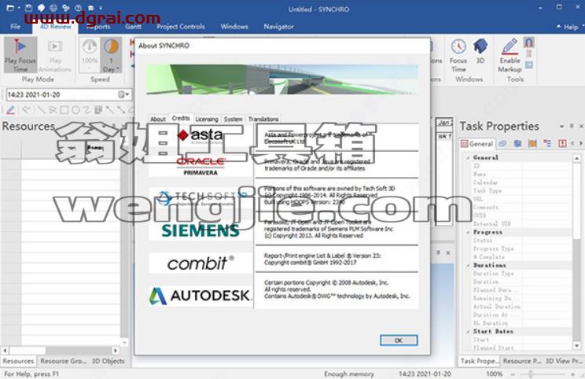Open the 1 Day speed interval dropdown
The height and width of the screenshot is (379, 585).
tap(111, 55)
